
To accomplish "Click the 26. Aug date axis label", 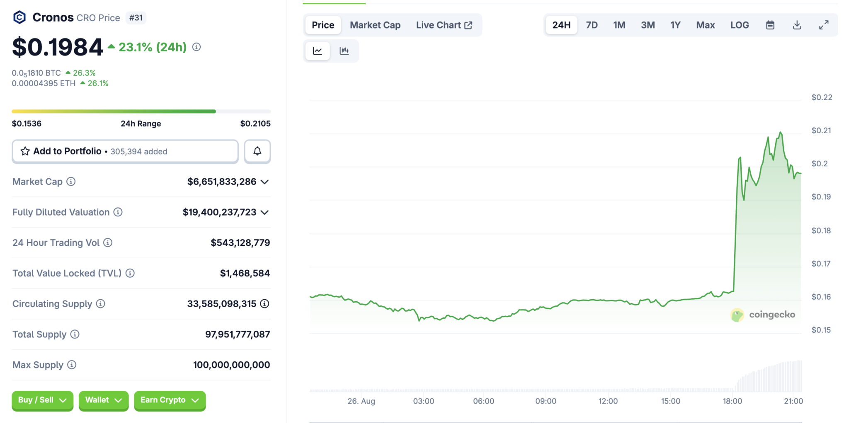I will click(x=361, y=401).
